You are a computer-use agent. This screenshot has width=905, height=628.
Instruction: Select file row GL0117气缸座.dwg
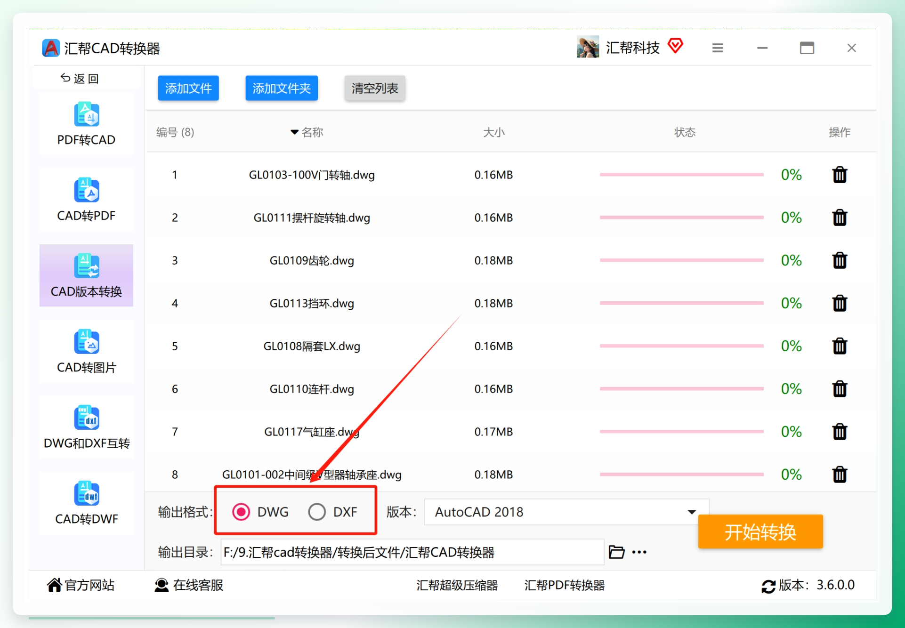[x=511, y=432]
